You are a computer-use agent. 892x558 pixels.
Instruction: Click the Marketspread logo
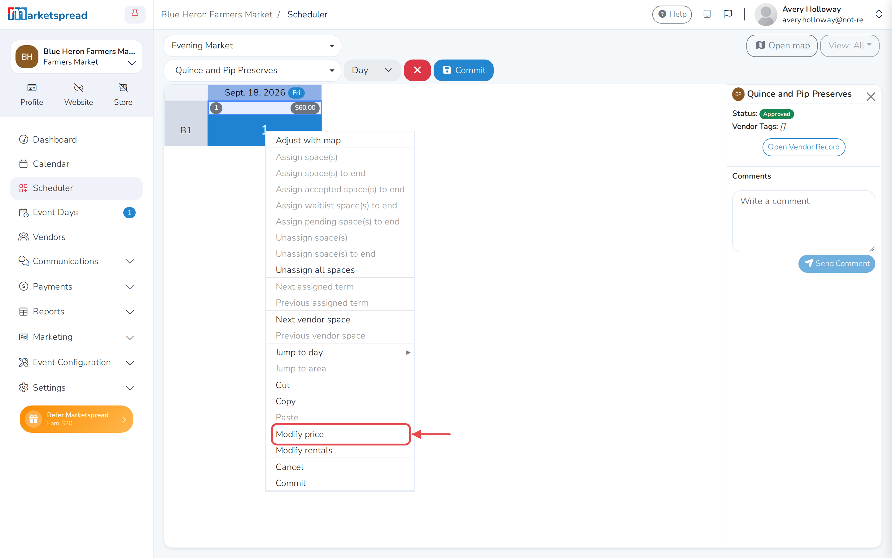tap(48, 14)
